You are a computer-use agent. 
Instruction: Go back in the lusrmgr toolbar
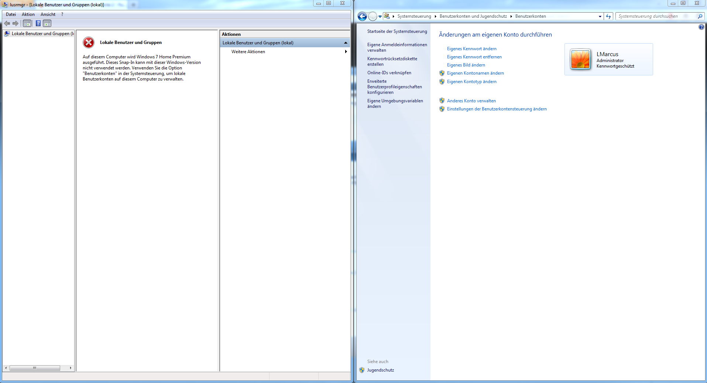coord(7,24)
